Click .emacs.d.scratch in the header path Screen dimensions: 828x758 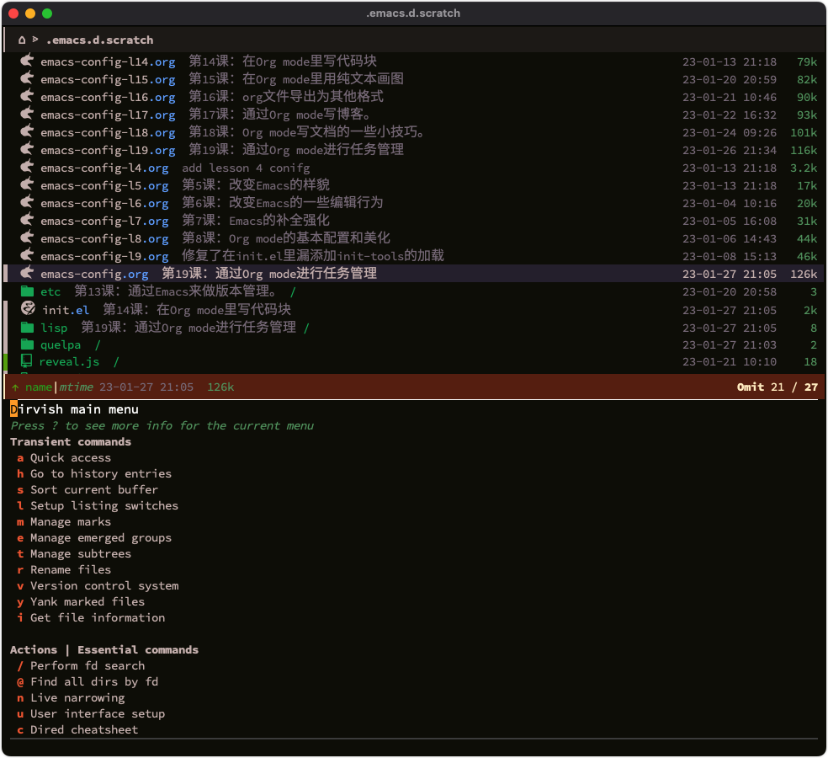pyautogui.click(x=100, y=40)
